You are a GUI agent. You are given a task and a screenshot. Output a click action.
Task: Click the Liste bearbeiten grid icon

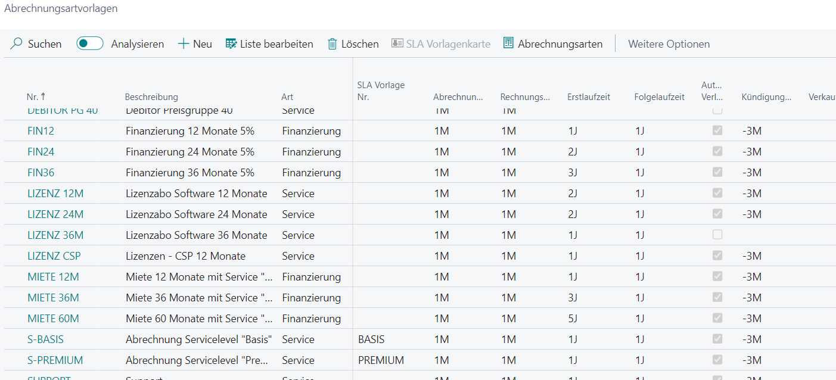click(x=231, y=43)
